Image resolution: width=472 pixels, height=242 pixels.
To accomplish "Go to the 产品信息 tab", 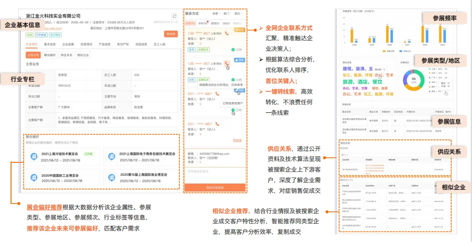I will click(x=105, y=44).
